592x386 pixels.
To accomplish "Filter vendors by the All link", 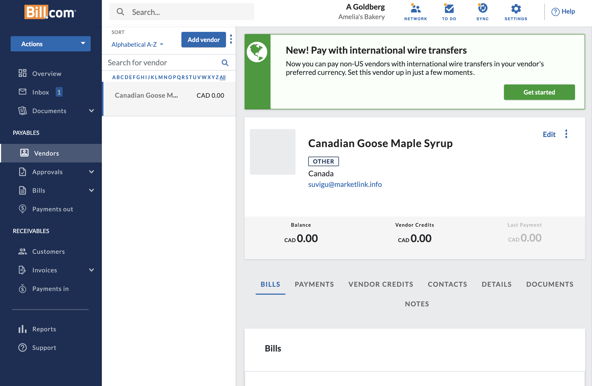I will (223, 77).
